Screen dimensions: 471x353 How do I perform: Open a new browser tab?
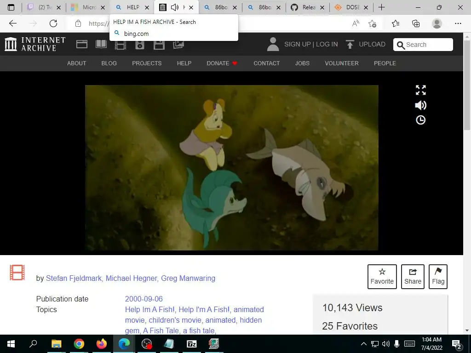pyautogui.click(x=381, y=7)
